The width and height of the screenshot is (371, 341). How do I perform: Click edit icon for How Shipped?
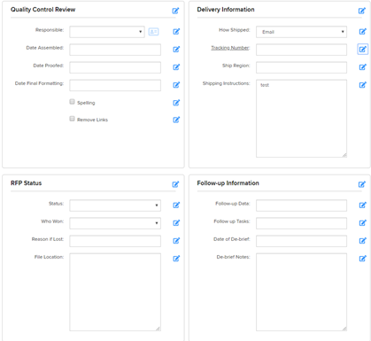363,32
